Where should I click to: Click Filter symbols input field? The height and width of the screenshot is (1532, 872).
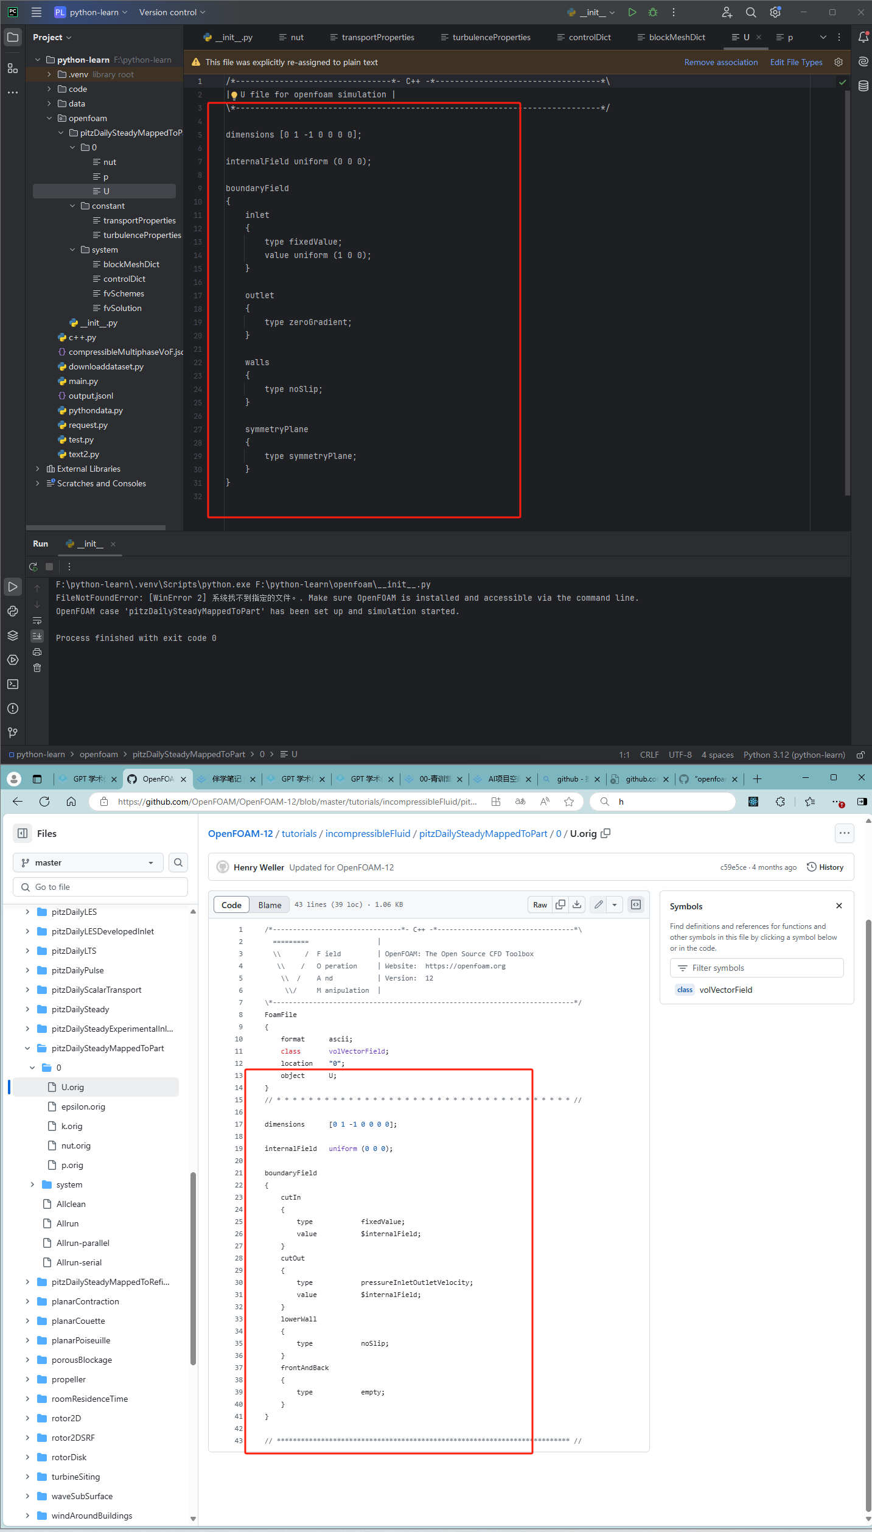[757, 968]
